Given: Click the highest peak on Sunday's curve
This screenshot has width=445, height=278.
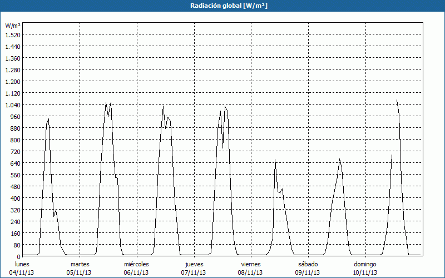Looking at the screenshot, I should [397, 101].
